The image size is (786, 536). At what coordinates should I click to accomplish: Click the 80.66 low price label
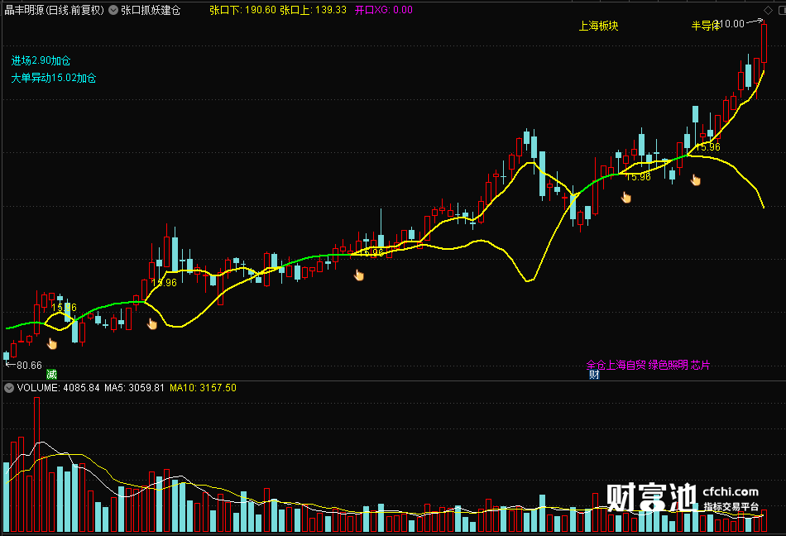pos(29,365)
